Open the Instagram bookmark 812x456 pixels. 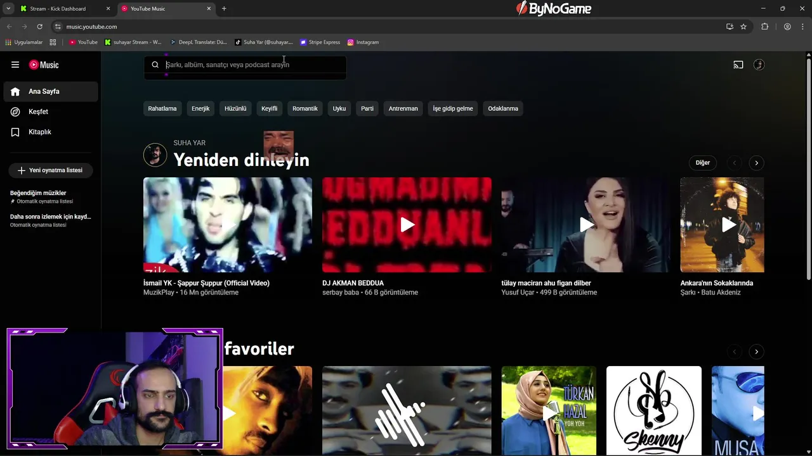tap(363, 42)
